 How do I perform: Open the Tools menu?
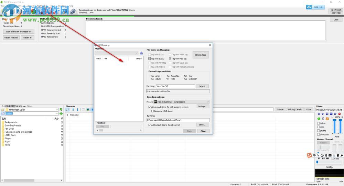point(52,6)
